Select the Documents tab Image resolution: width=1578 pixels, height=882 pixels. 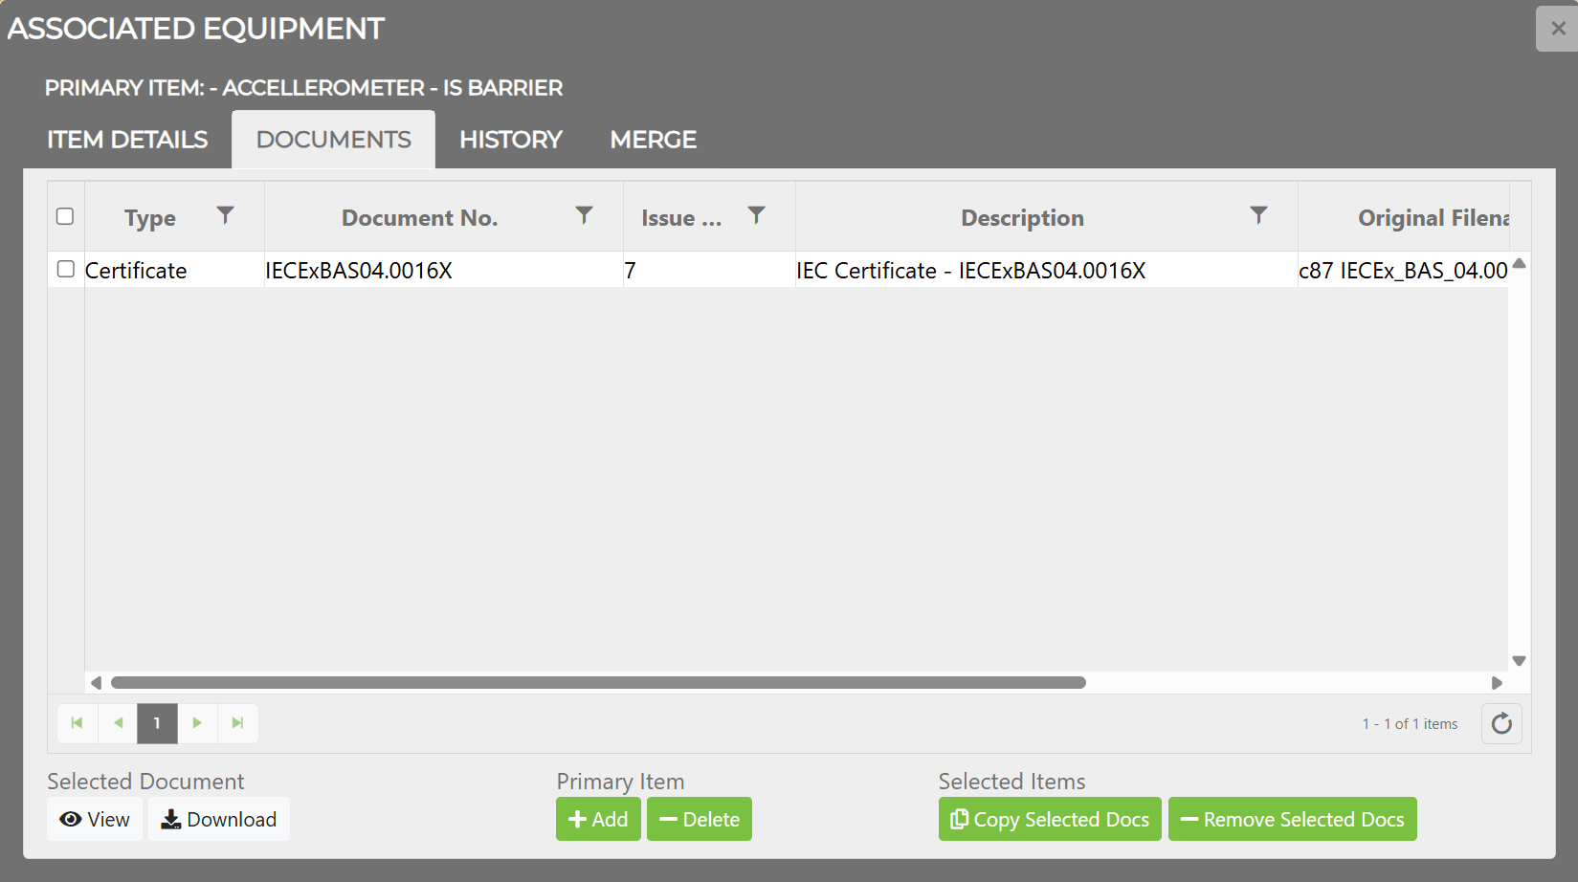point(334,140)
